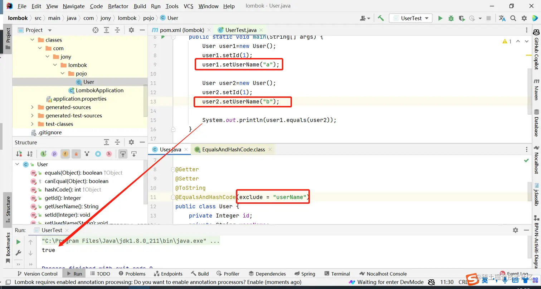Toggle show non-public members in Structure
This screenshot has width=541, height=289.
click(76, 154)
